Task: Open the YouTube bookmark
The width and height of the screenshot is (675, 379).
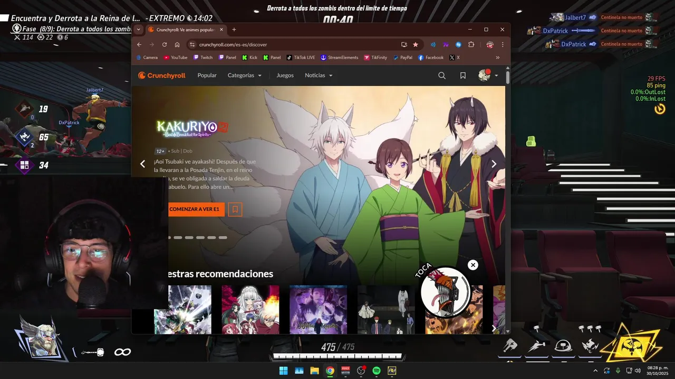Action: click(x=175, y=57)
